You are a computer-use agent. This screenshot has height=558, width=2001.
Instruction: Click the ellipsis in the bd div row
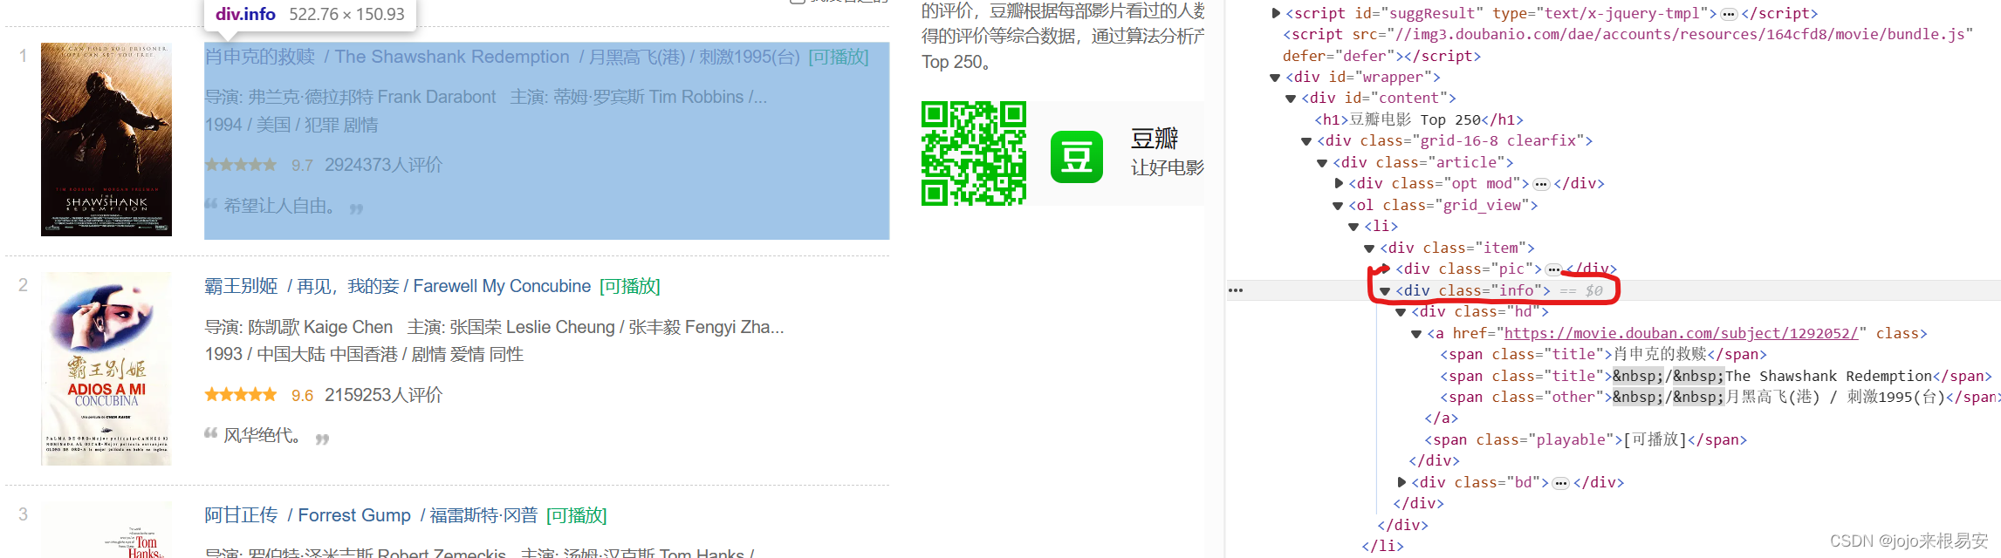point(1561,483)
